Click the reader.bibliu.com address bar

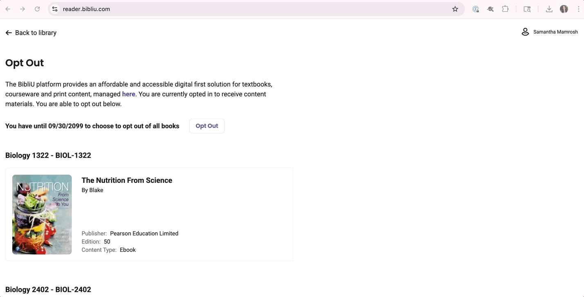(x=256, y=9)
